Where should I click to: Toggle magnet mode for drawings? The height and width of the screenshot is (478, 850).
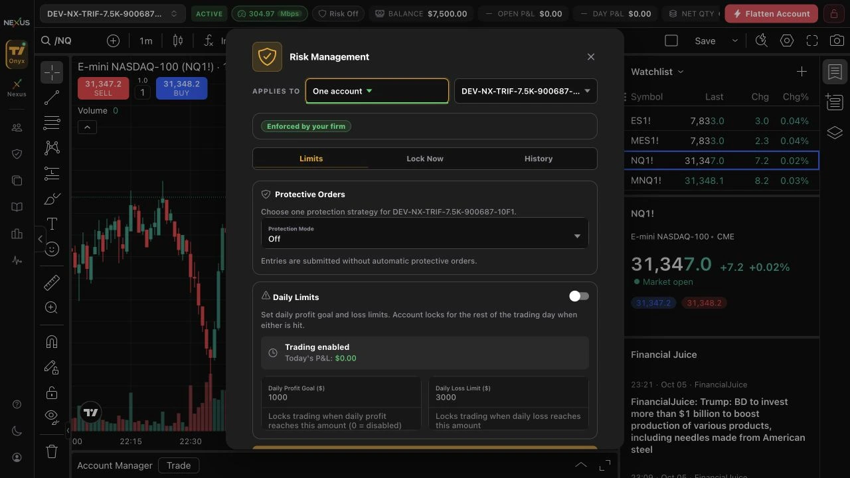[x=52, y=342]
